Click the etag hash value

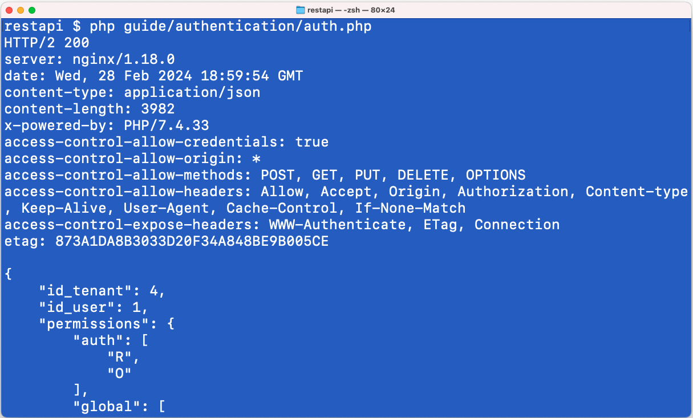pyautogui.click(x=192, y=241)
